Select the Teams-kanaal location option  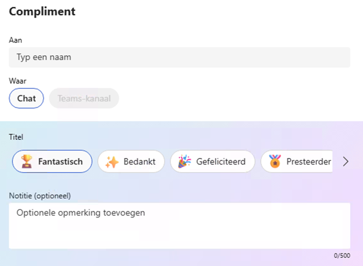[84, 98]
